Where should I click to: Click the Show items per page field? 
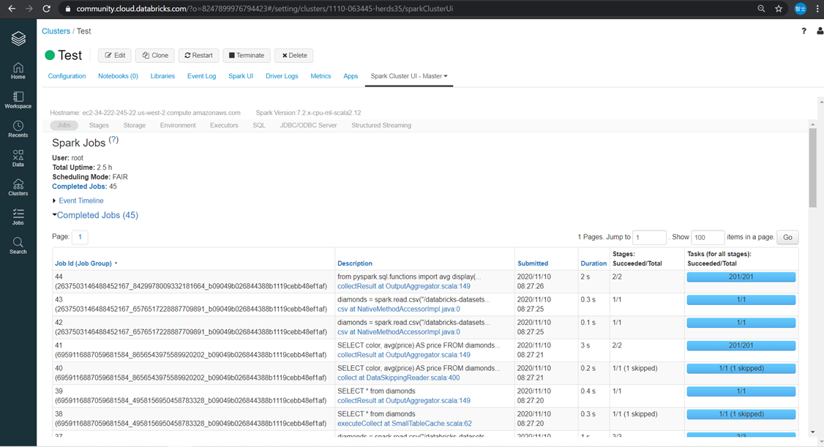(x=708, y=238)
